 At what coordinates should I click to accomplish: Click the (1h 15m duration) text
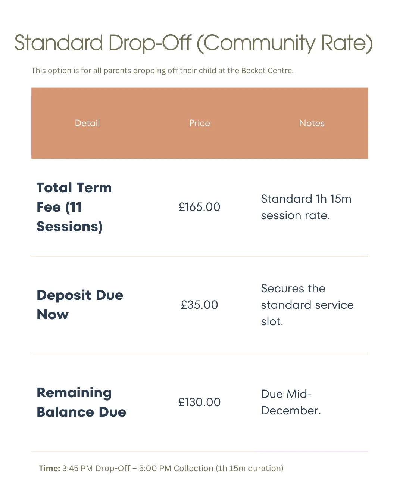[249, 468]
